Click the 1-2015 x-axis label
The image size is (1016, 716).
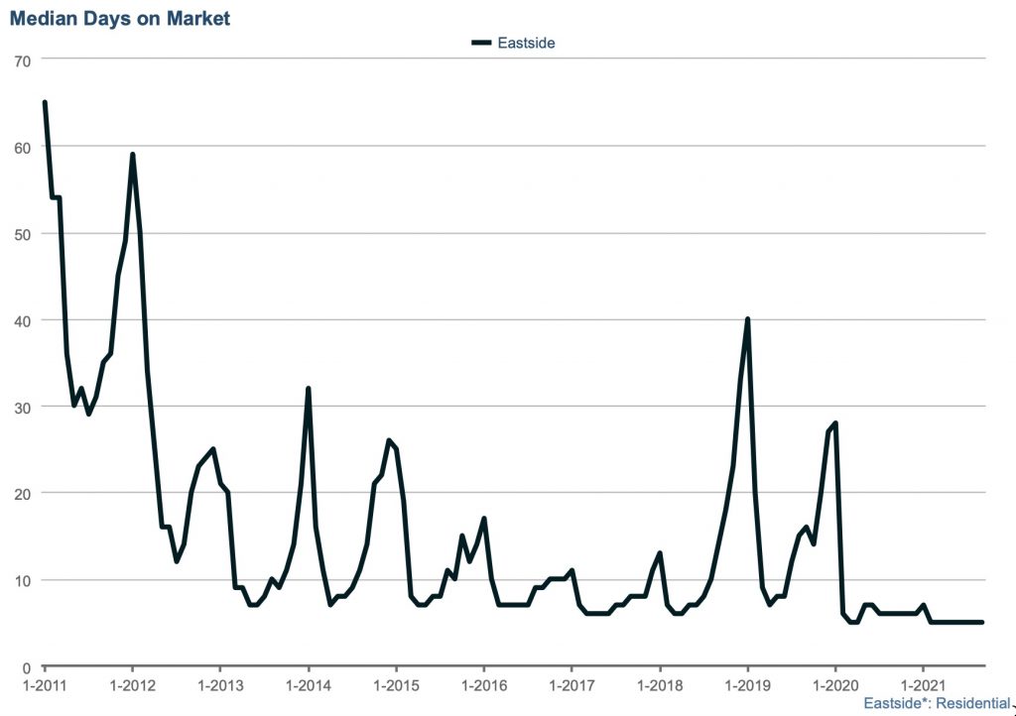(396, 685)
